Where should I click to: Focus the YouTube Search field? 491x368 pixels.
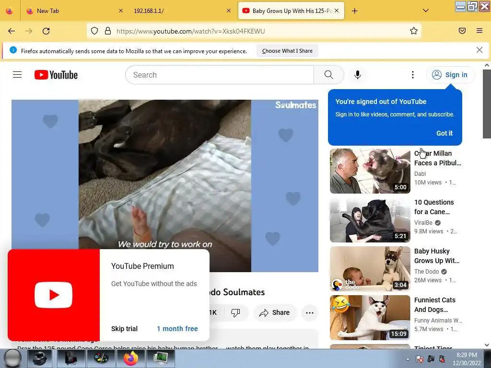coord(220,75)
